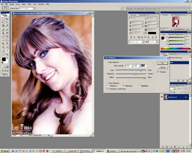
Task: Click OK in Color Balance dialog
Action: (162, 63)
